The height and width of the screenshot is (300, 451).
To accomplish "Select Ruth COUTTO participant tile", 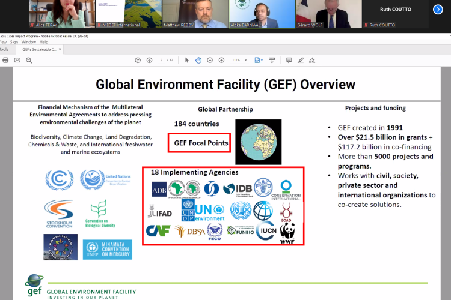I will pyautogui.click(x=396, y=14).
